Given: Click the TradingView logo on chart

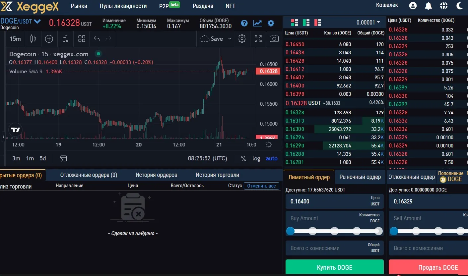Looking at the screenshot, I should coord(16,130).
